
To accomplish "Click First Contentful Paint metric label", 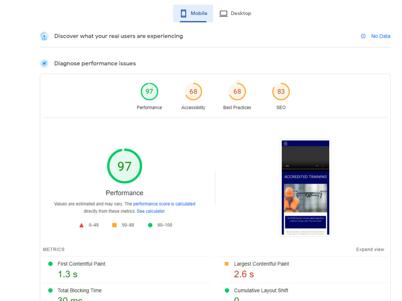I will click(x=81, y=264).
